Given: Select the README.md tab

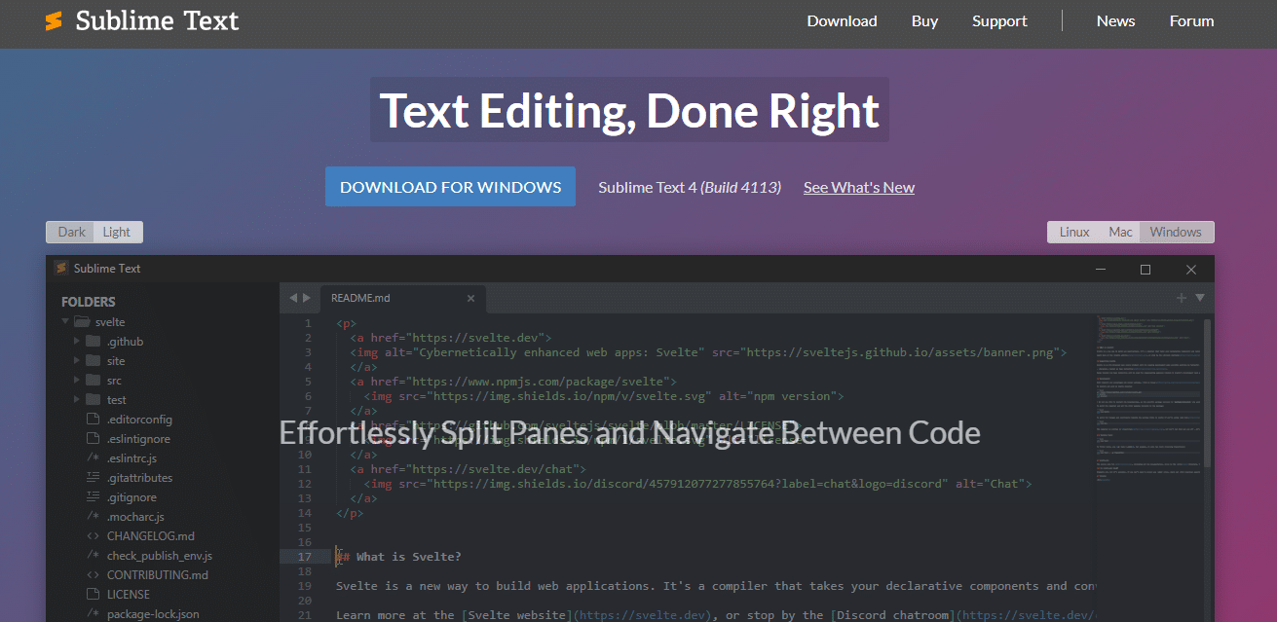Looking at the screenshot, I should (401, 298).
